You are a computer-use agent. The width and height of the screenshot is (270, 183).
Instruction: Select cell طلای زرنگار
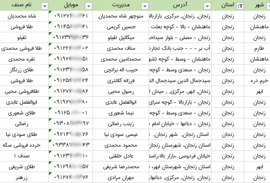[24, 70]
